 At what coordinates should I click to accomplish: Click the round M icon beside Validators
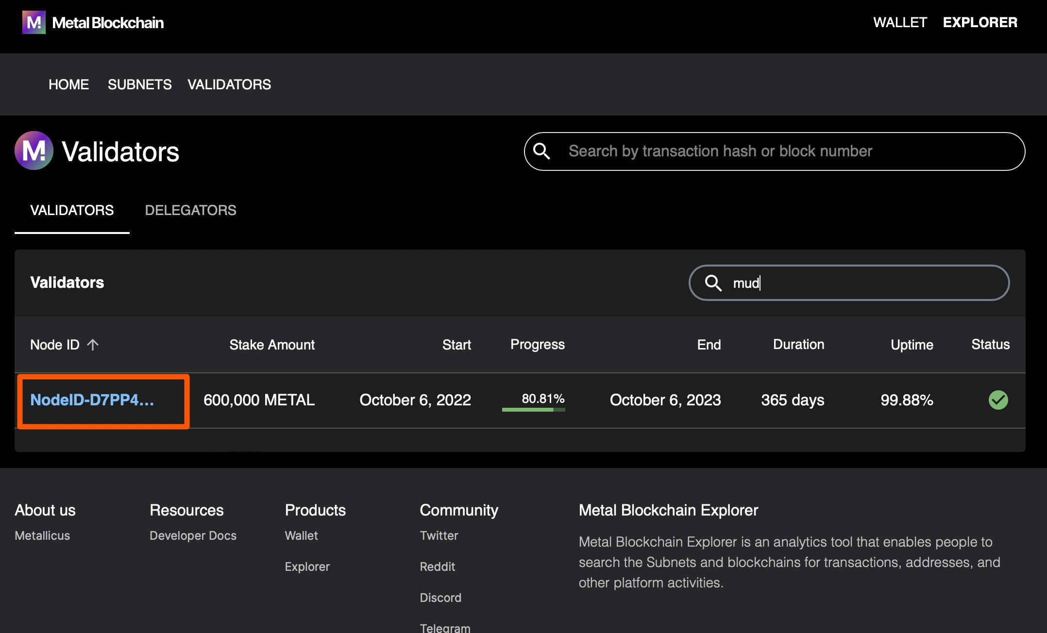(34, 150)
